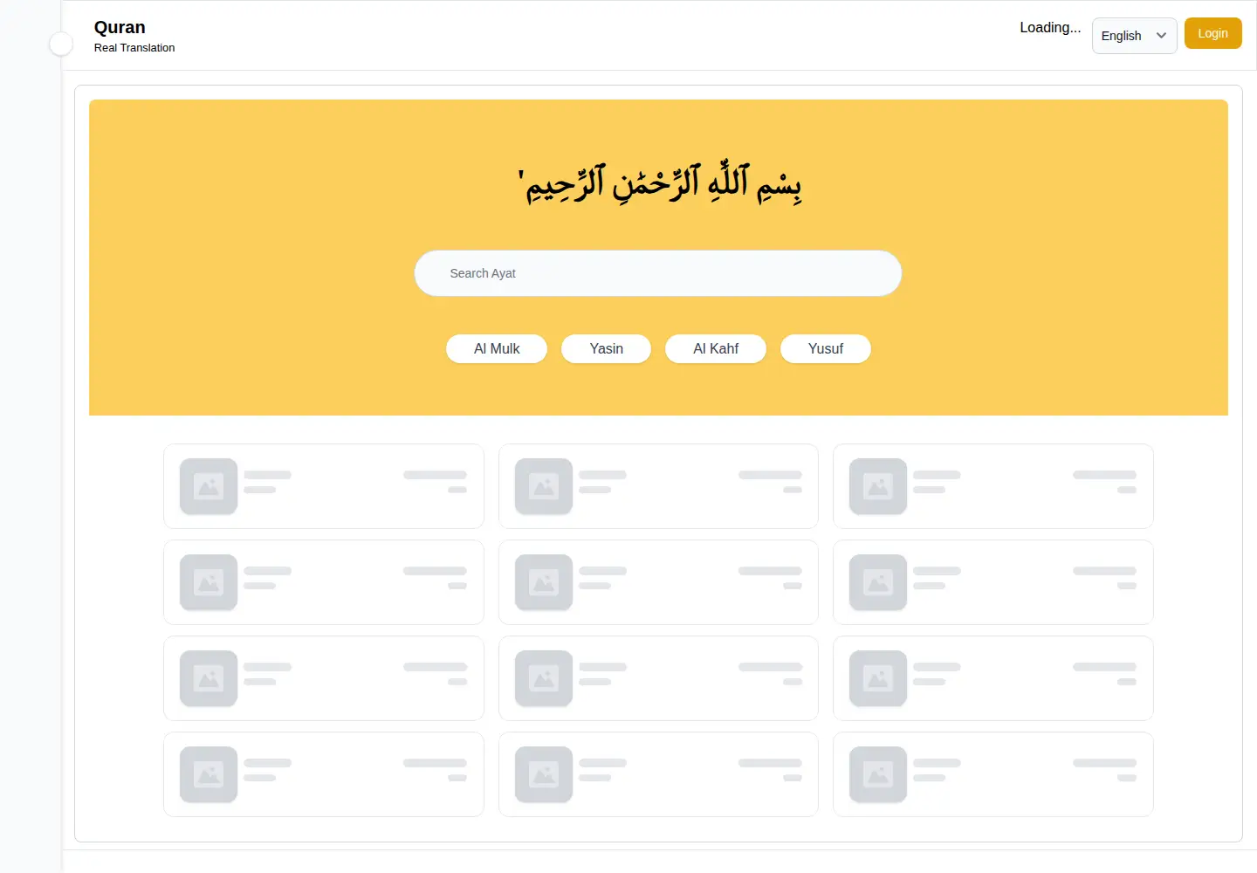Click the Loading... status text
Screen dimensions: 1257x873
(x=1050, y=27)
